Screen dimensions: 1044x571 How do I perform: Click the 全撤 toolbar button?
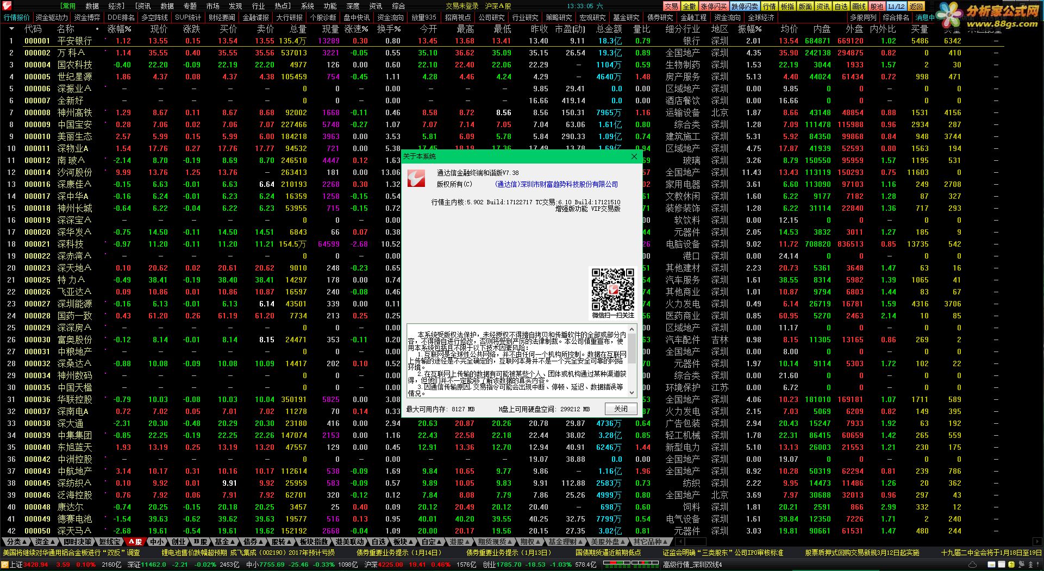coord(689,7)
